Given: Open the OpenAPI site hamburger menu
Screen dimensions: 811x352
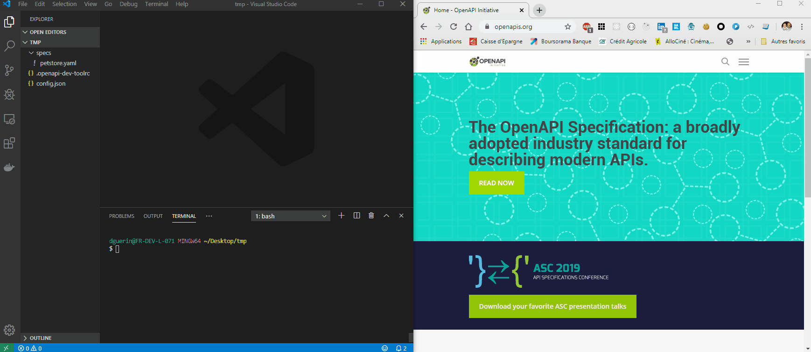Looking at the screenshot, I should 744,61.
